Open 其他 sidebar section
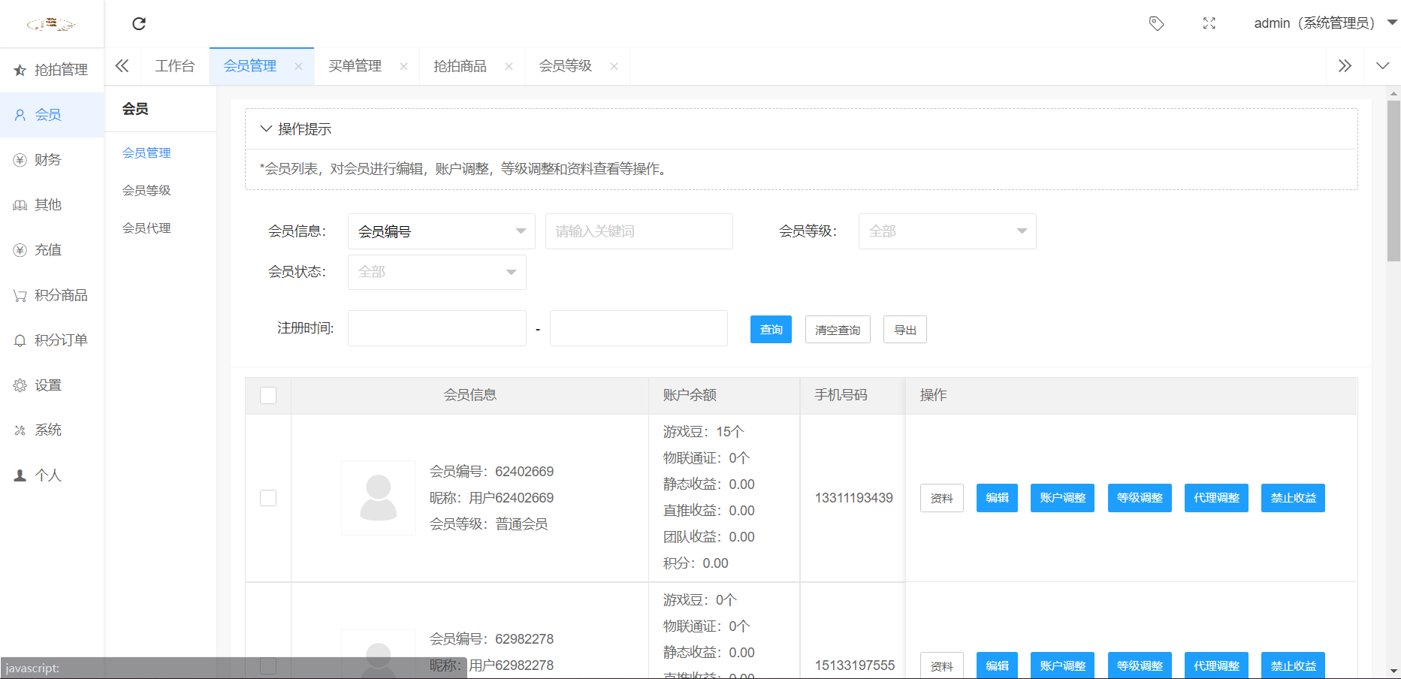 52,205
